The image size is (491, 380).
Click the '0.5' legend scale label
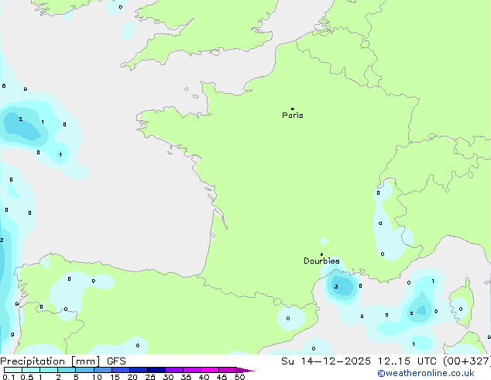(27, 377)
